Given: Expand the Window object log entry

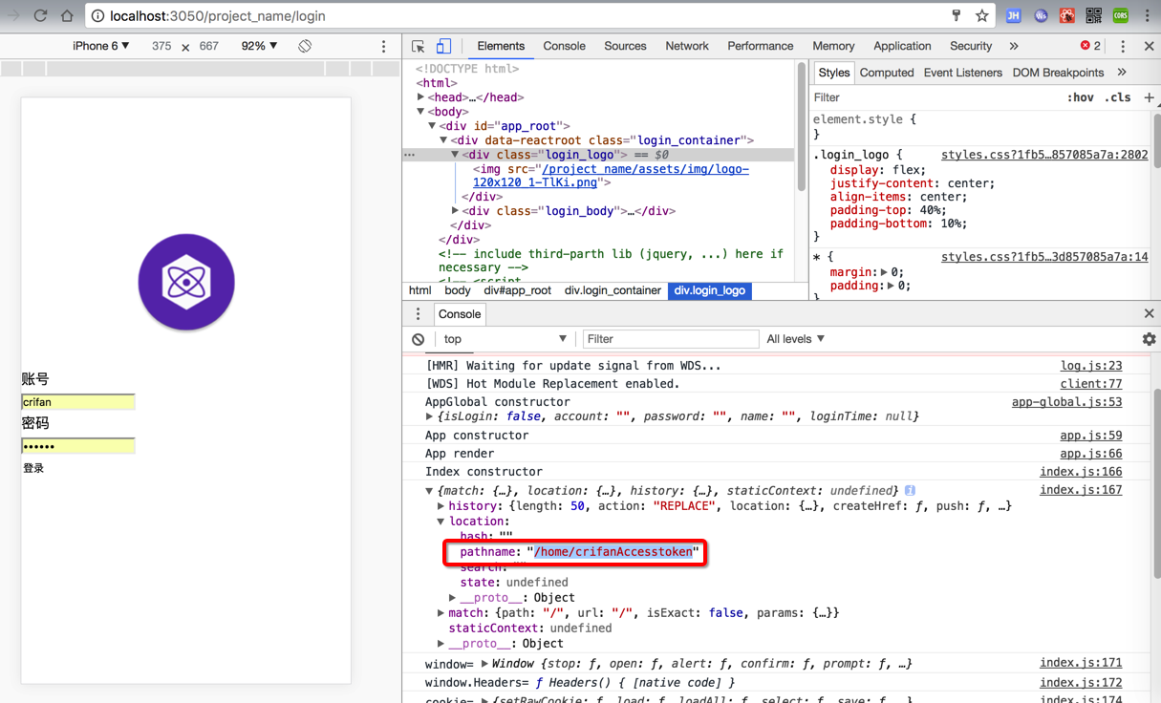Looking at the screenshot, I should [x=484, y=663].
